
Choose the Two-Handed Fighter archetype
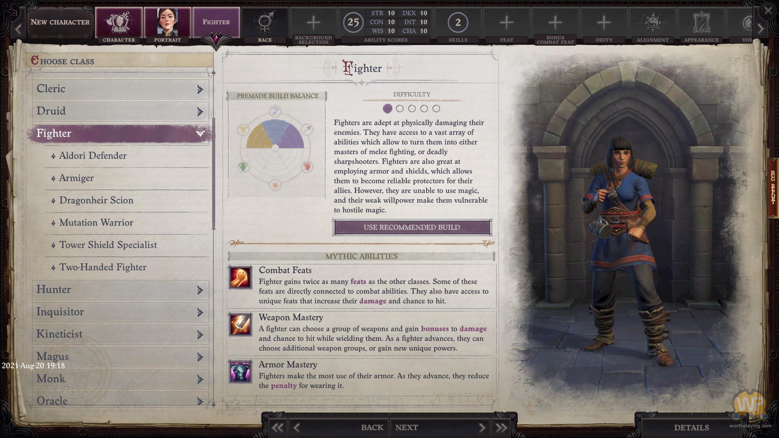coord(103,267)
